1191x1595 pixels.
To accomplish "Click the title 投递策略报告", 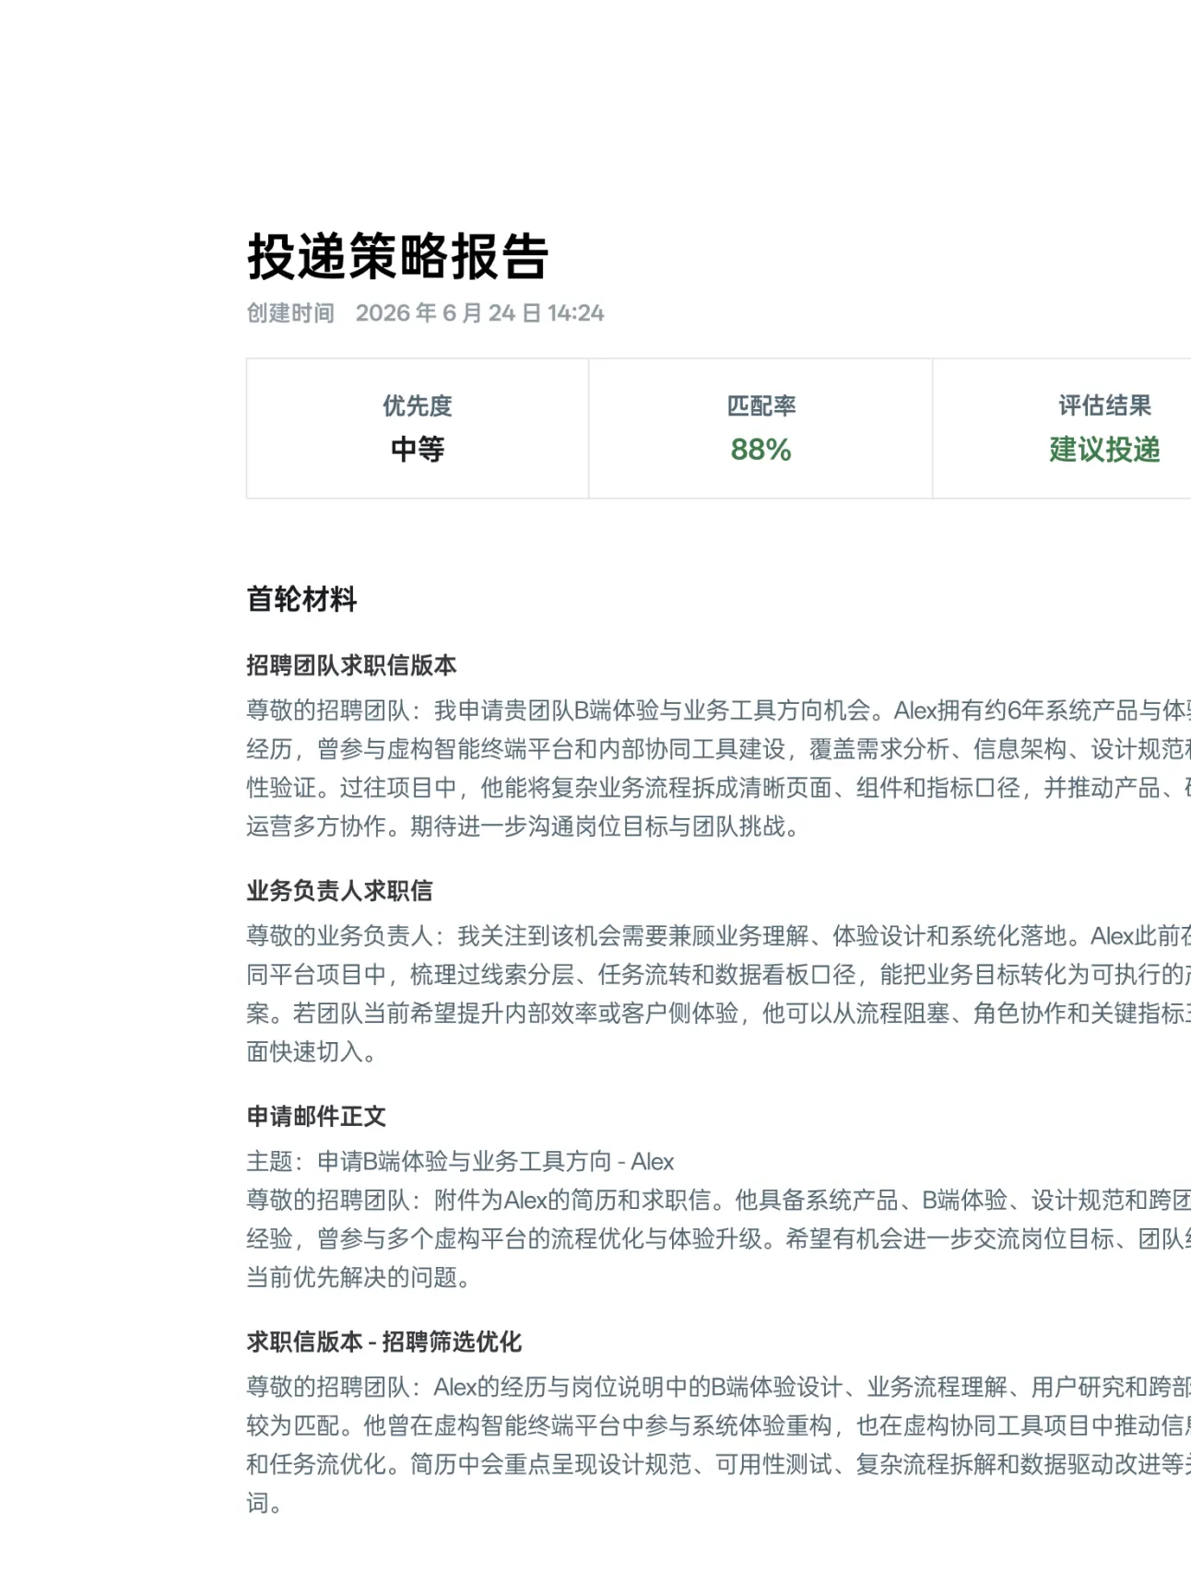I will point(397,256).
